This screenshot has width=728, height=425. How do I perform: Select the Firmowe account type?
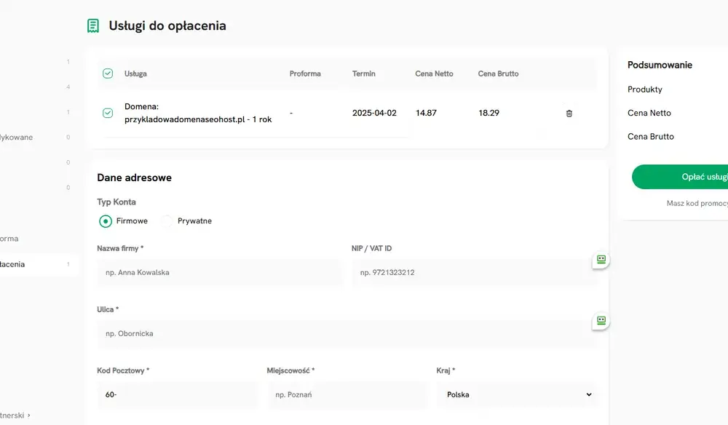tap(106, 221)
